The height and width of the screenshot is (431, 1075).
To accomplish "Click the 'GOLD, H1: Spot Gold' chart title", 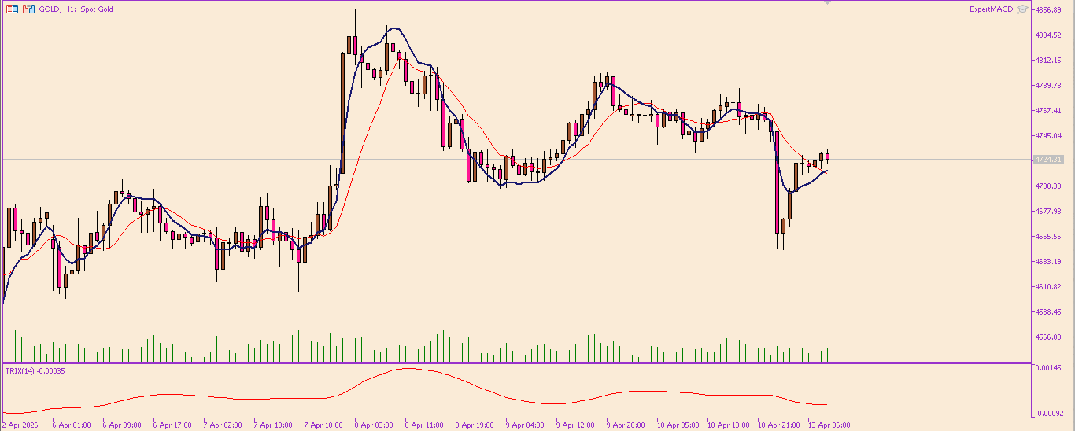I will [x=76, y=9].
